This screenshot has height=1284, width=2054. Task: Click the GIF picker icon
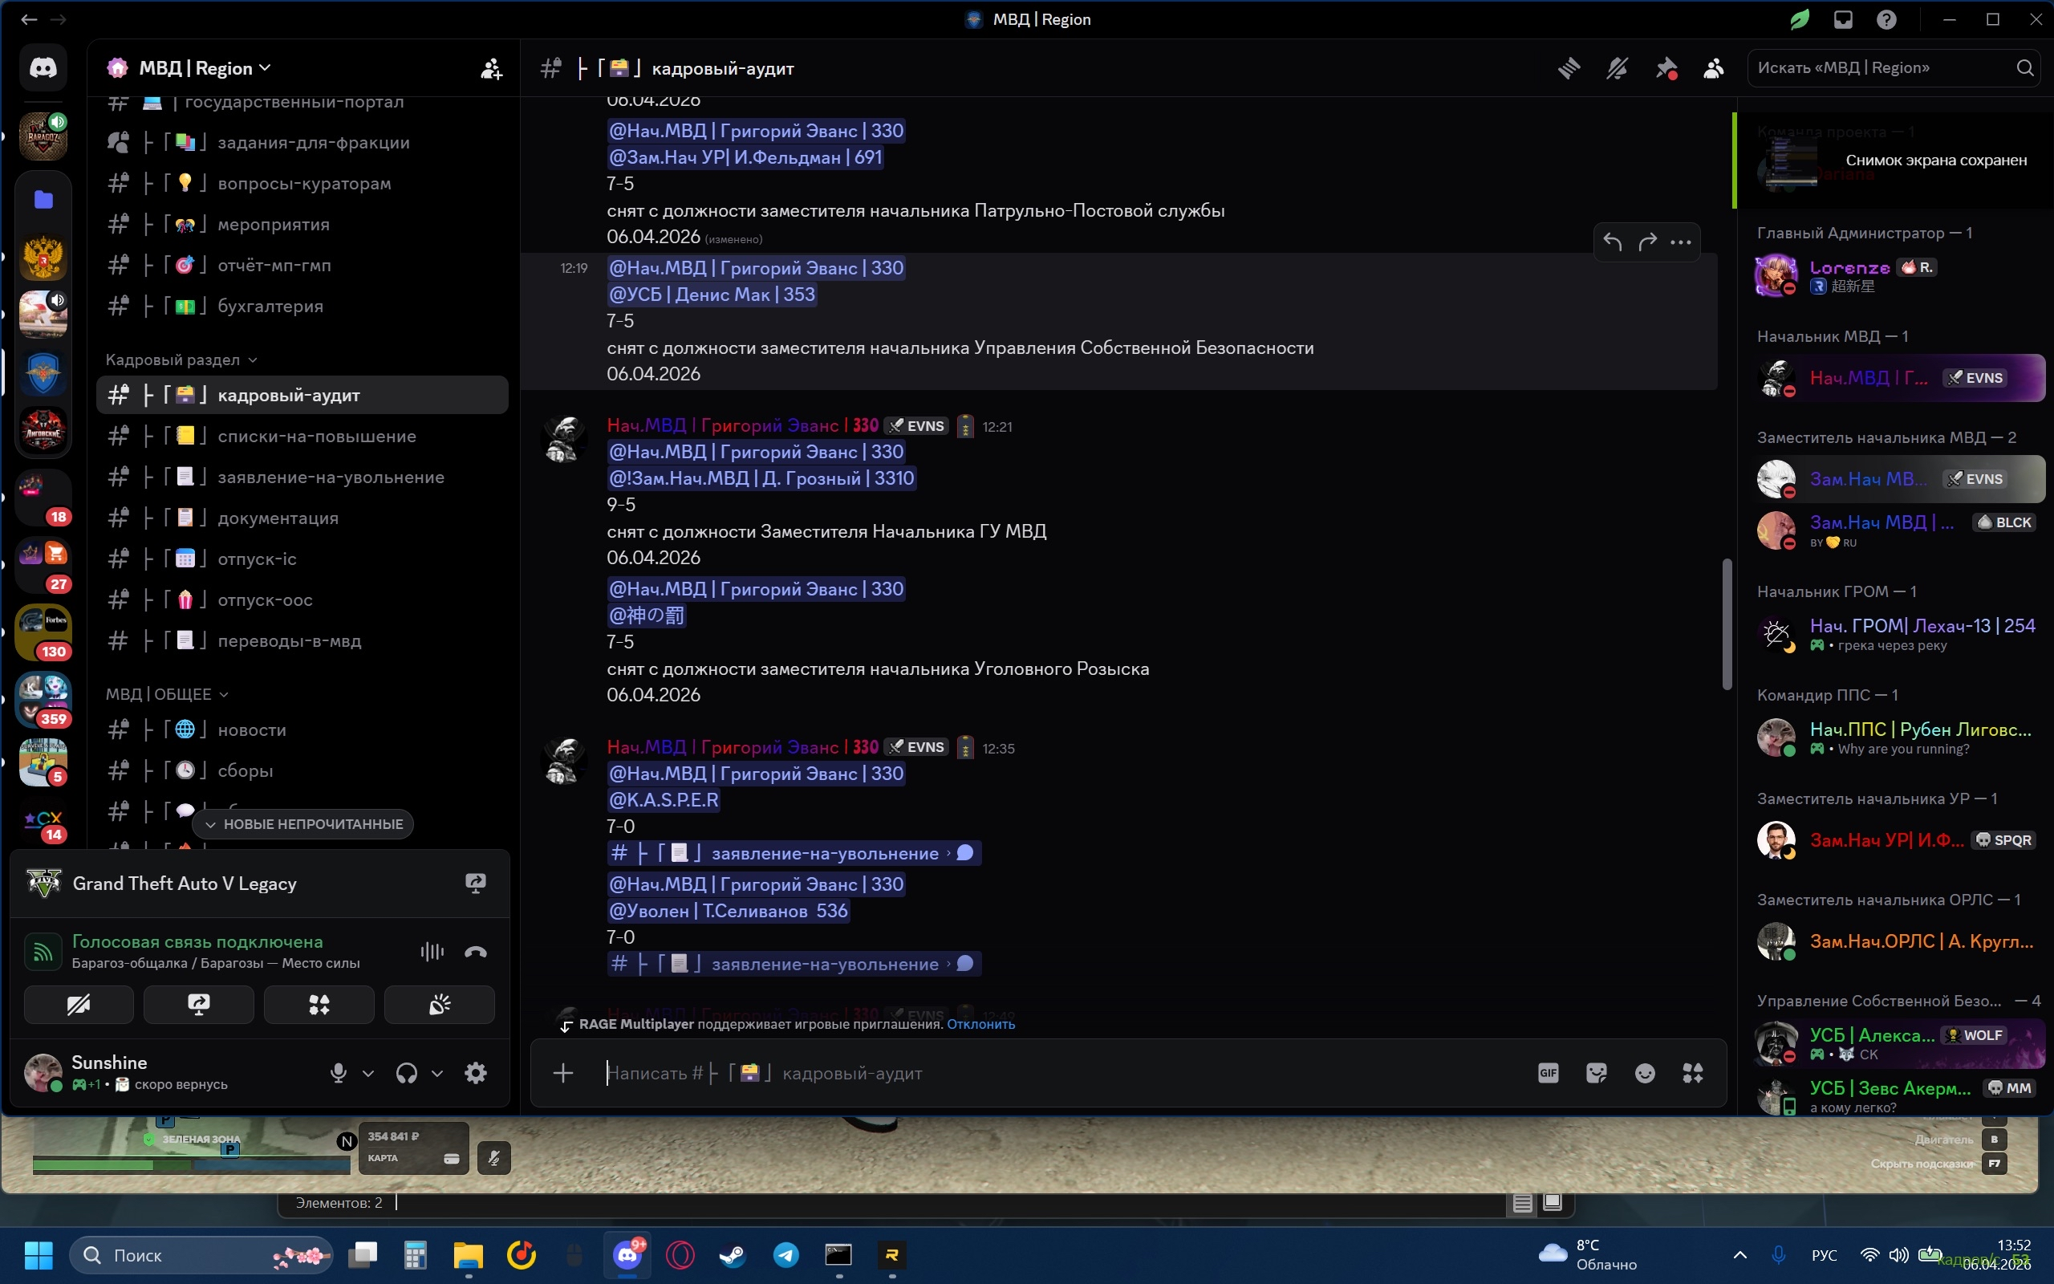(x=1549, y=1074)
